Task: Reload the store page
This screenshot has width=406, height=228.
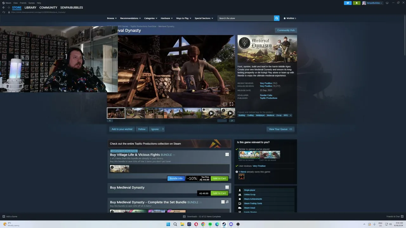Action: (x=4, y=12)
